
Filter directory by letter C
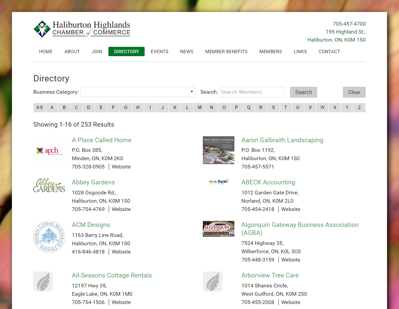(76, 107)
